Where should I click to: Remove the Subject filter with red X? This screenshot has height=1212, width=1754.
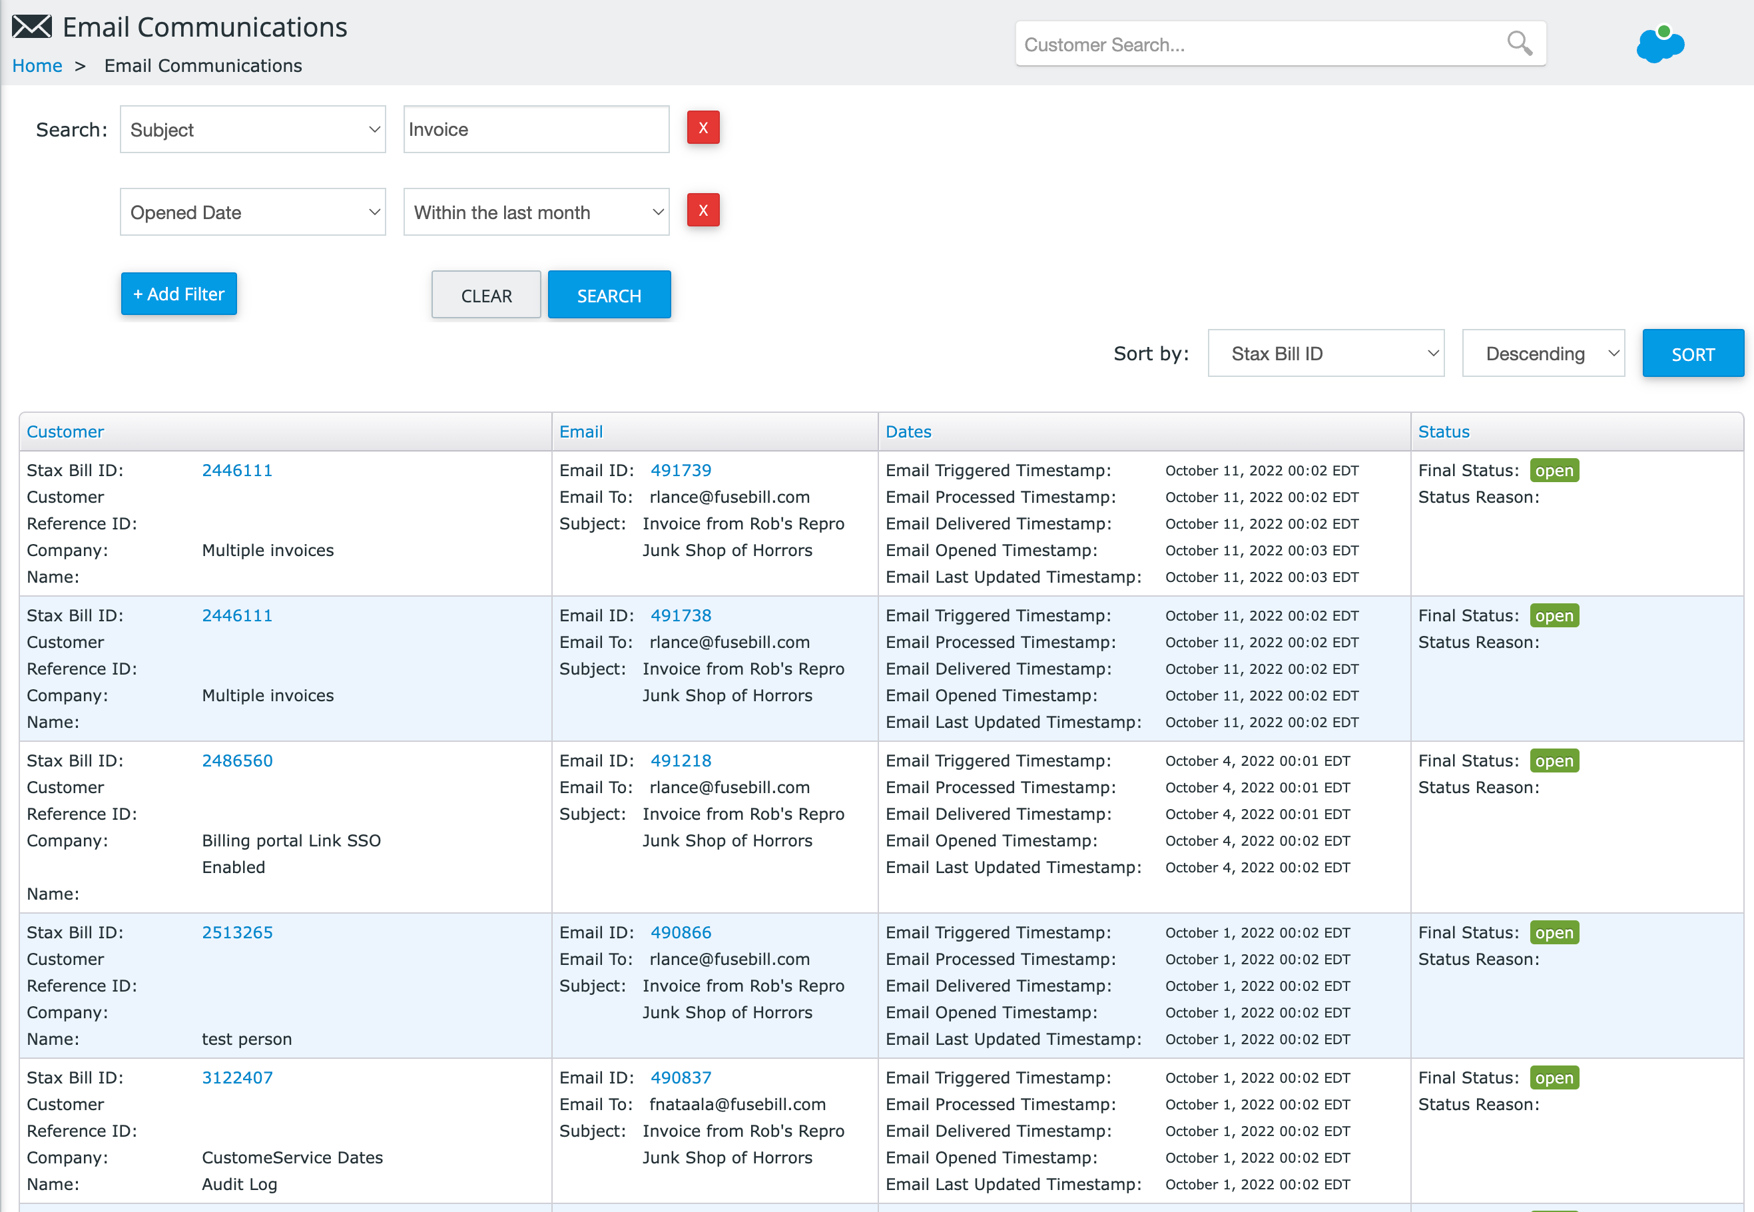[x=703, y=128]
